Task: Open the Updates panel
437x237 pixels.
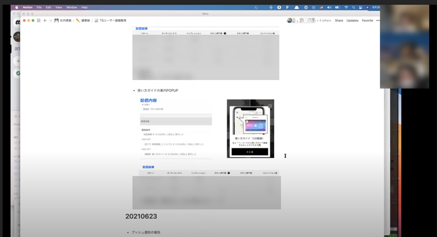Action: pos(352,21)
